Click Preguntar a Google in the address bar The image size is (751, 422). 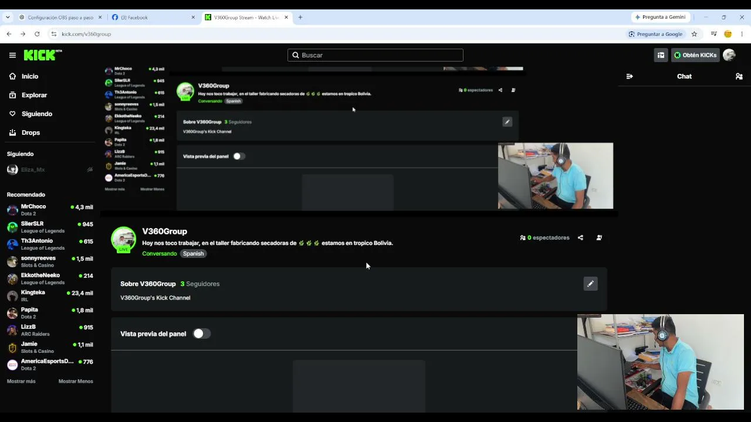(x=655, y=34)
